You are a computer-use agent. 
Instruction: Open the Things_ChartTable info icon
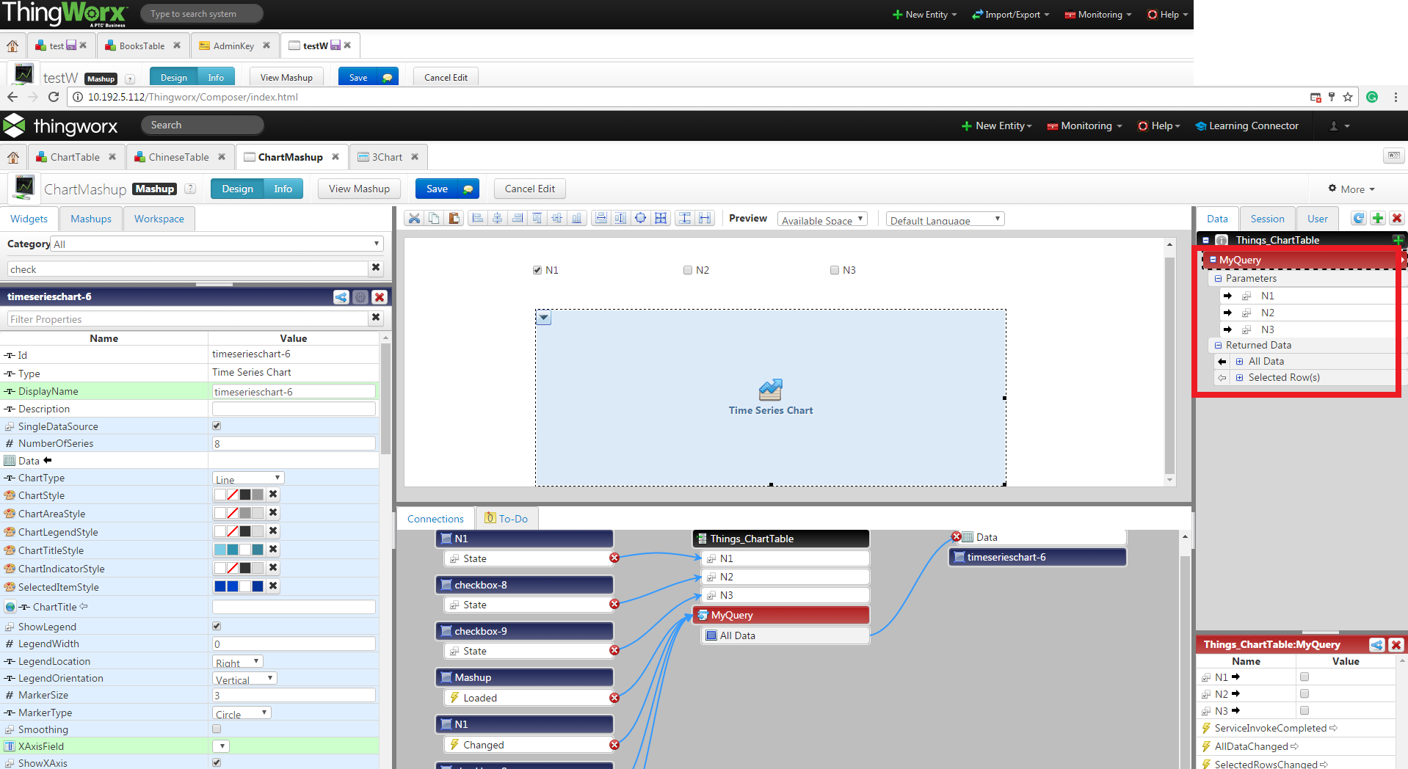point(1222,240)
